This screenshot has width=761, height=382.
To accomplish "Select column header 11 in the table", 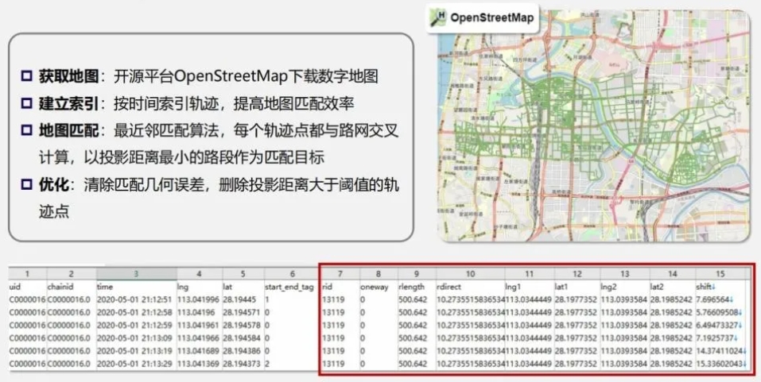I will (530, 274).
